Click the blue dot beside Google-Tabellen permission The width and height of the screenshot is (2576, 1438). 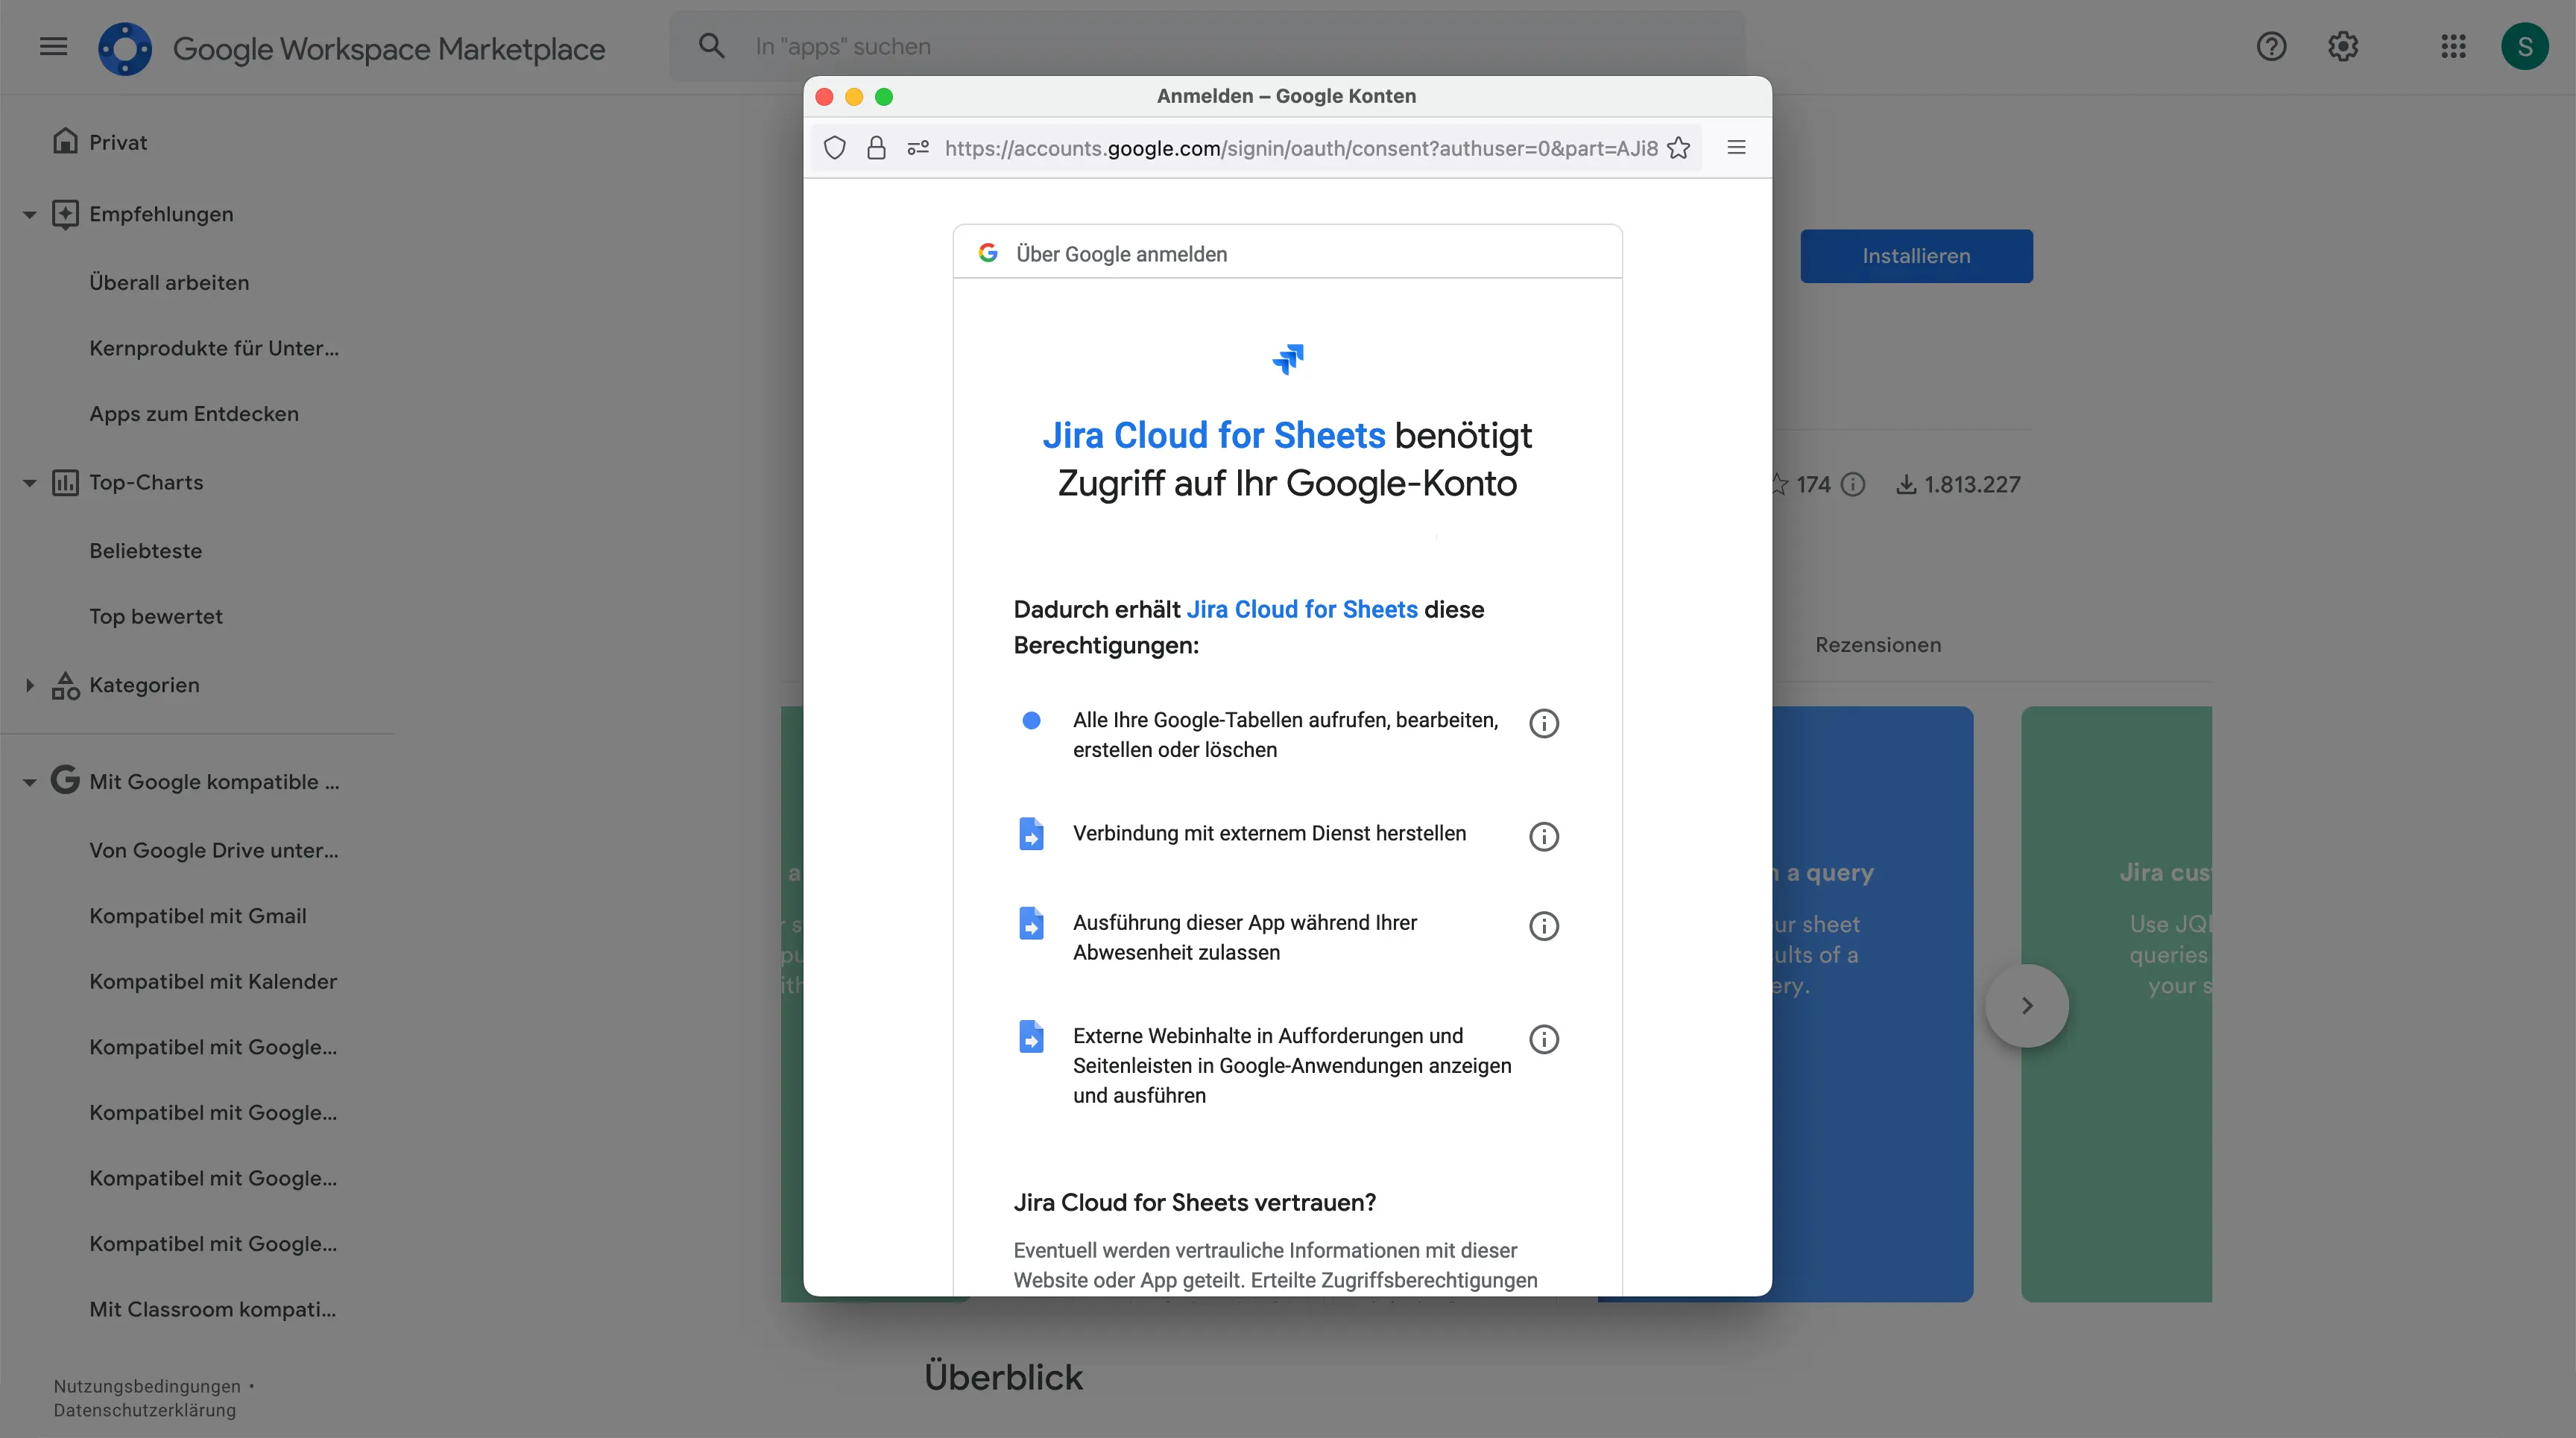click(x=1031, y=720)
